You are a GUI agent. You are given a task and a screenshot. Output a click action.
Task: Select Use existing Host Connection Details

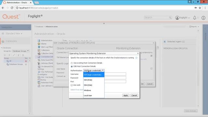click(72, 63)
